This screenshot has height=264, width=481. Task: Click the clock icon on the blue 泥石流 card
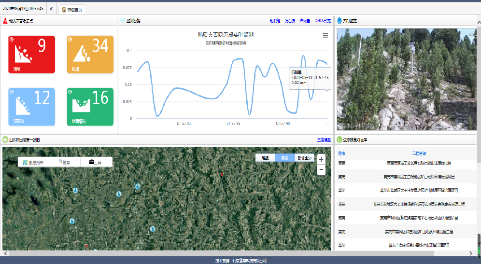pyautogui.click(x=12, y=92)
